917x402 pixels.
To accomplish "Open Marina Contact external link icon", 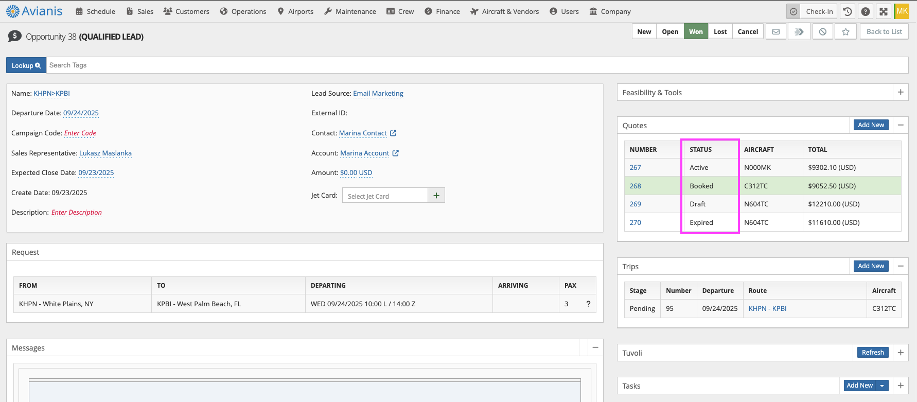I will click(x=393, y=133).
